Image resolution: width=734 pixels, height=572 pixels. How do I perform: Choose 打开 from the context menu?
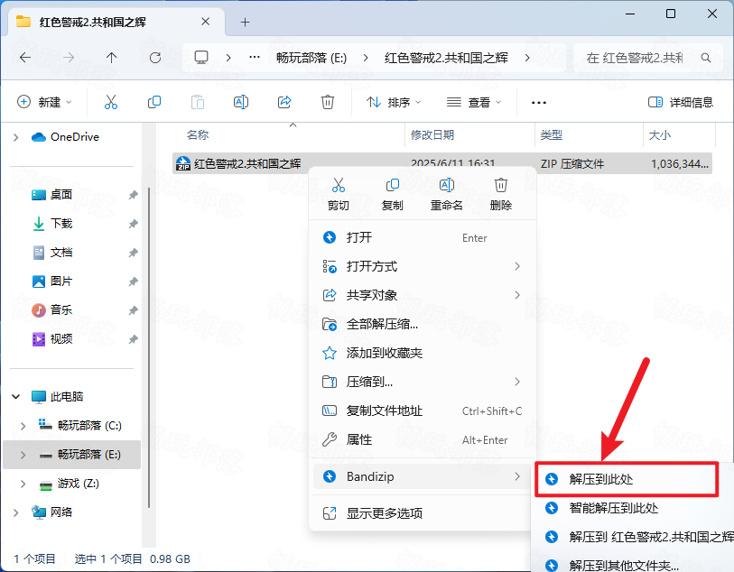coord(423,237)
